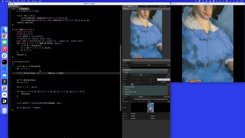Switch to the Shader Stage tab

[x=162, y=6]
